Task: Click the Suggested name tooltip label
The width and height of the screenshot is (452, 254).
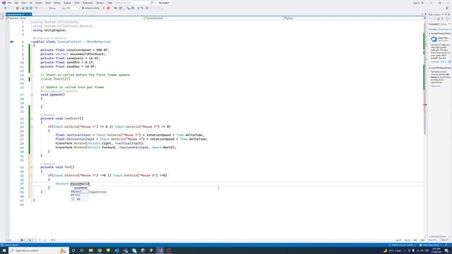Action: pos(98,192)
